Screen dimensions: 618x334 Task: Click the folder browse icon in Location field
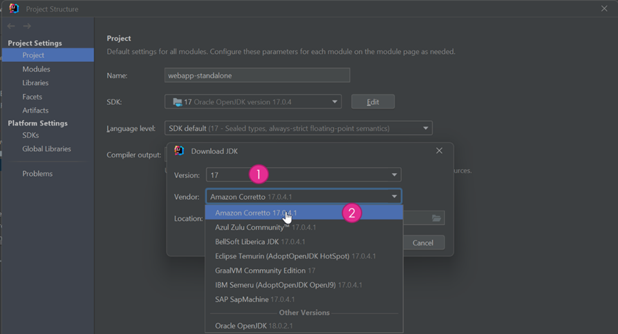[x=436, y=218]
